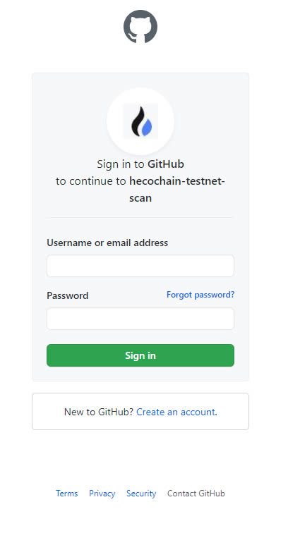Click the Password field label

pyautogui.click(x=68, y=295)
